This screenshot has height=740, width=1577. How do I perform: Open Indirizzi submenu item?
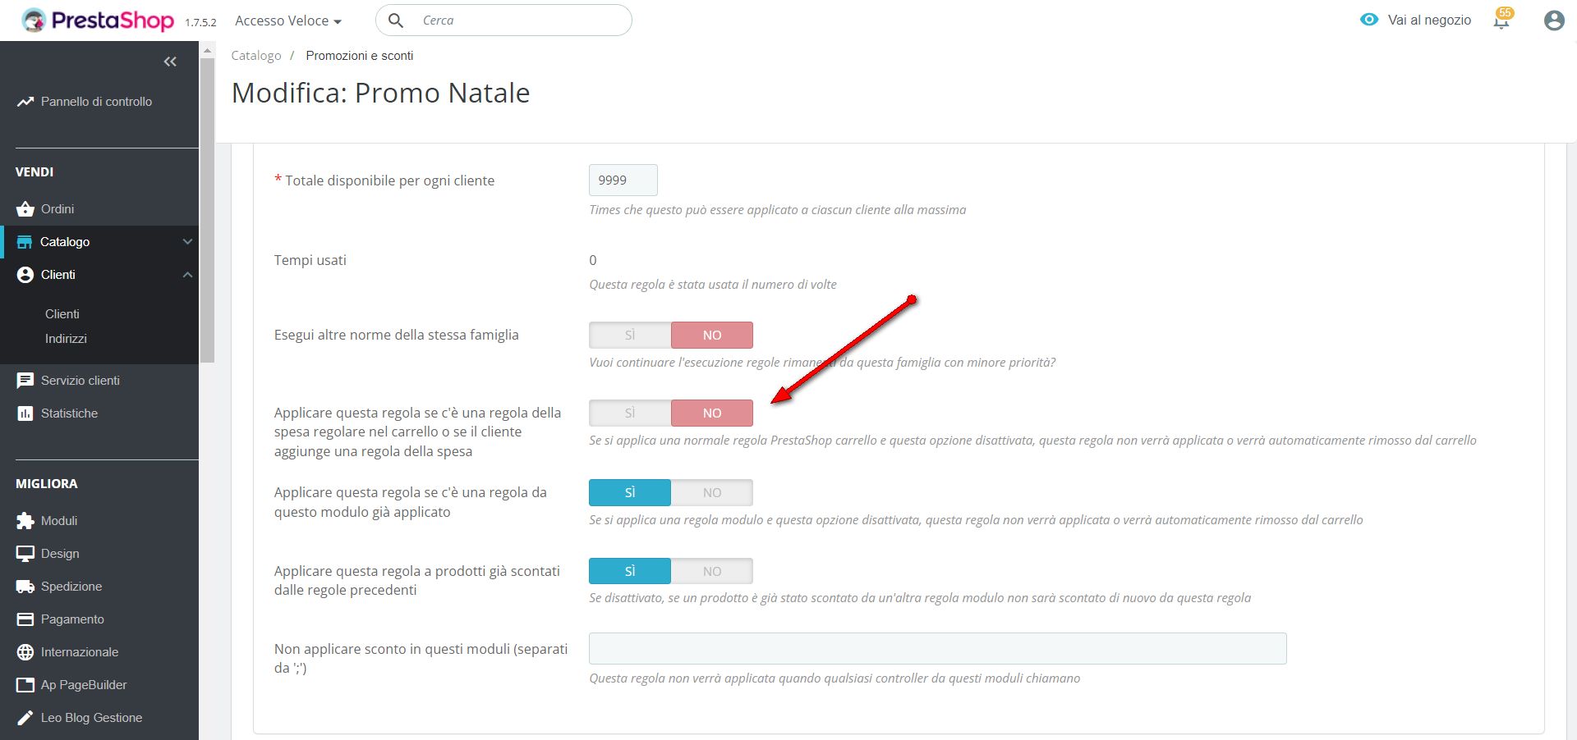pos(66,339)
